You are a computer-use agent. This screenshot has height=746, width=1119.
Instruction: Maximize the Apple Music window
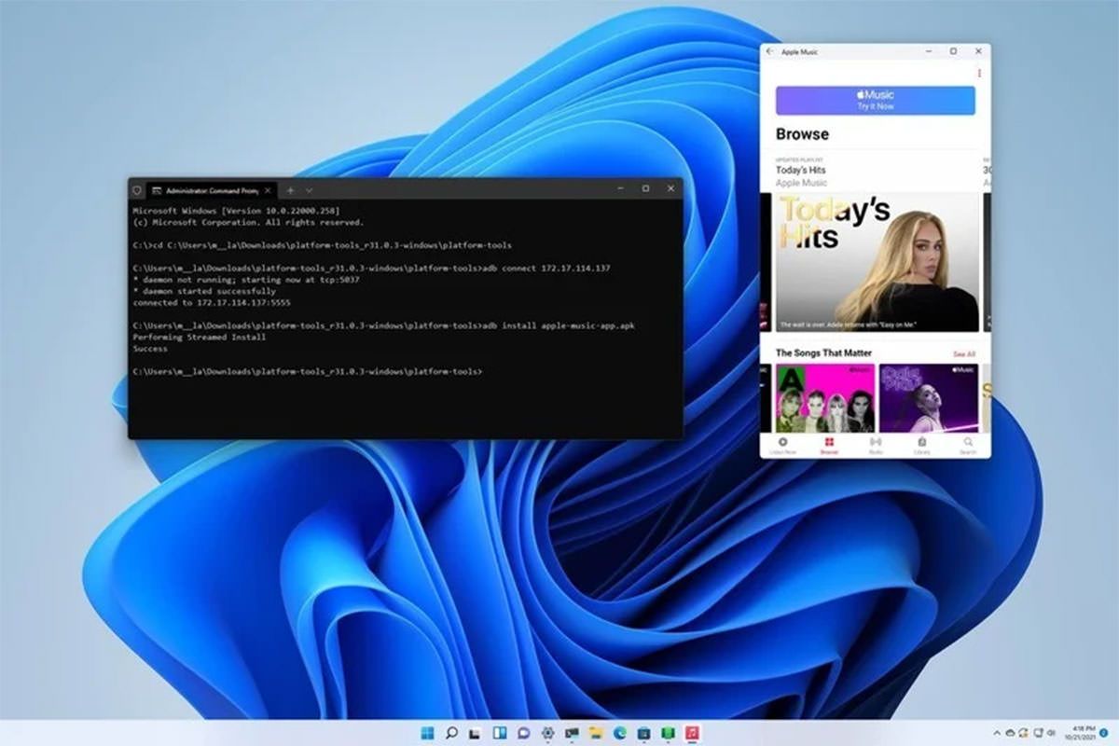[953, 51]
